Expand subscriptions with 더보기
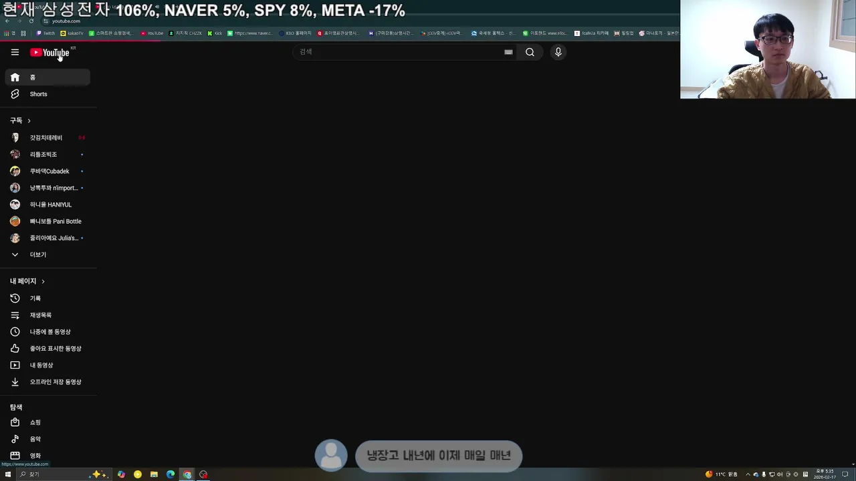 tap(47, 255)
